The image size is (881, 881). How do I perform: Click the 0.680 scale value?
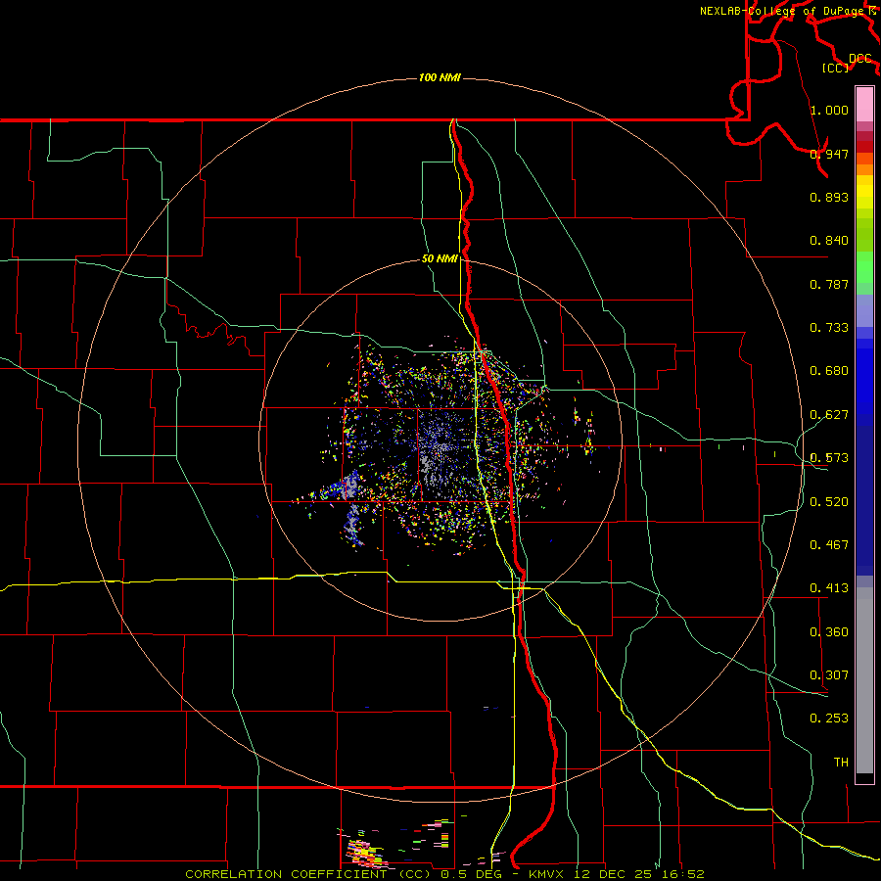tap(829, 371)
